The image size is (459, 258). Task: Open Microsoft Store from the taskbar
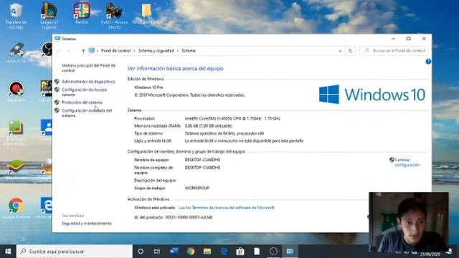click(x=240, y=252)
